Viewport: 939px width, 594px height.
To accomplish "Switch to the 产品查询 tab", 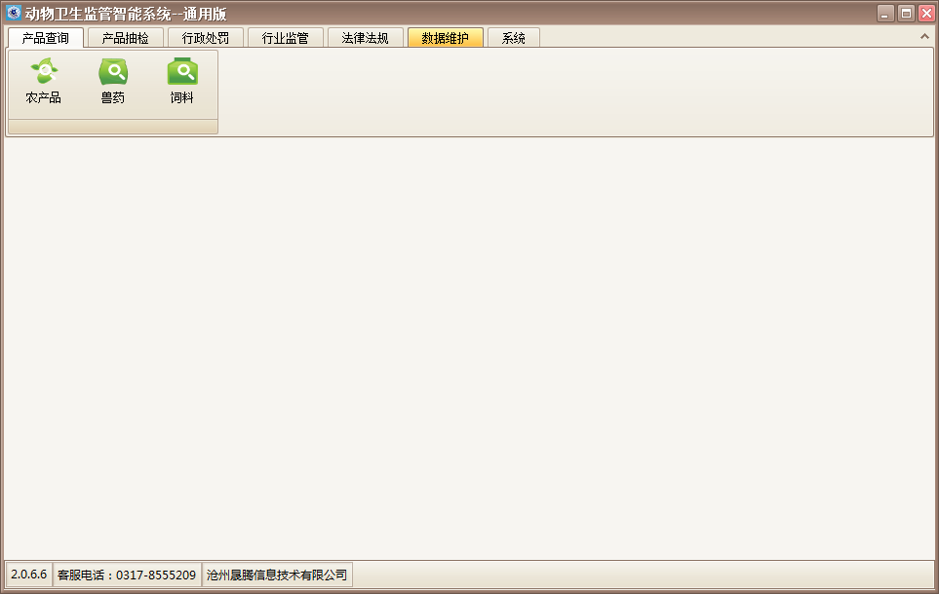I will [x=45, y=38].
